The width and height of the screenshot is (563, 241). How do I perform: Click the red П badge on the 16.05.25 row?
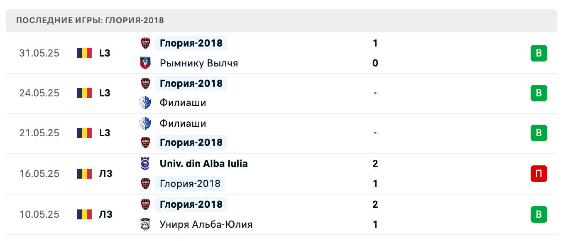pyautogui.click(x=539, y=174)
